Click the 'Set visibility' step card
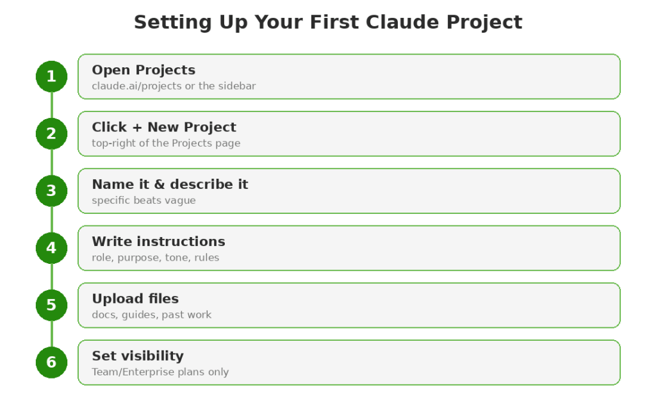 349,363
